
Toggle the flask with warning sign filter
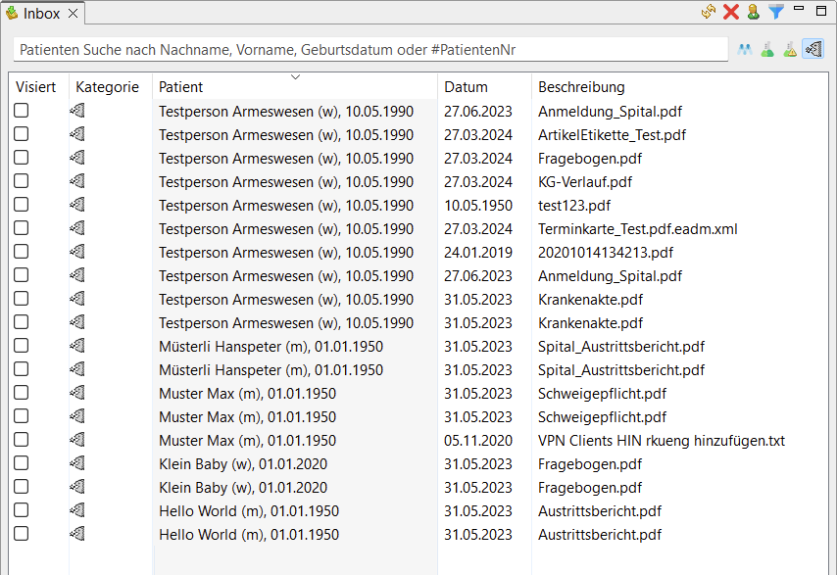(789, 49)
